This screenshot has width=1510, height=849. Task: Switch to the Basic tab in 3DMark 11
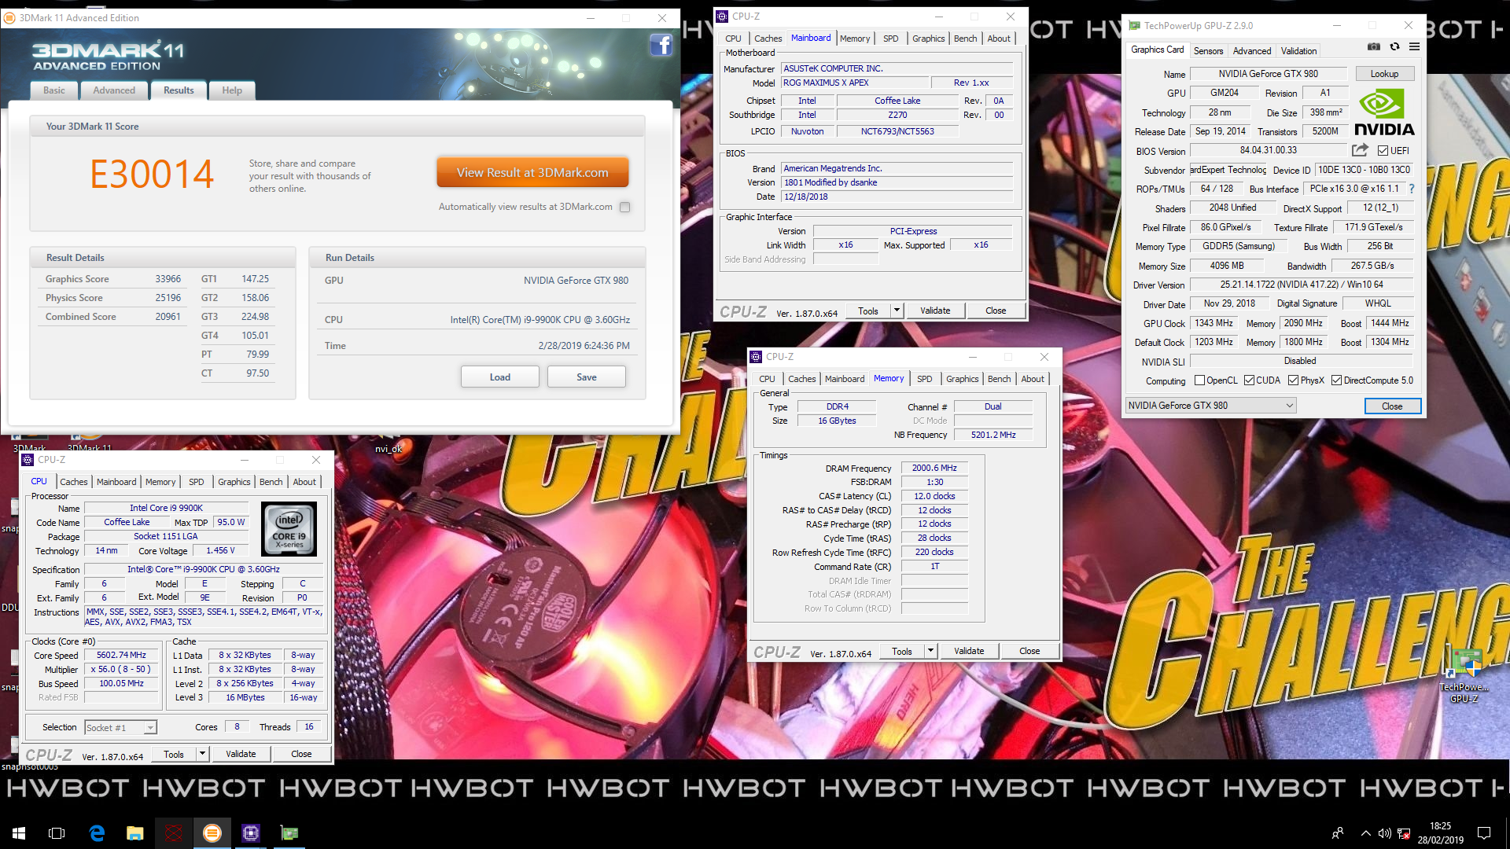pyautogui.click(x=54, y=90)
